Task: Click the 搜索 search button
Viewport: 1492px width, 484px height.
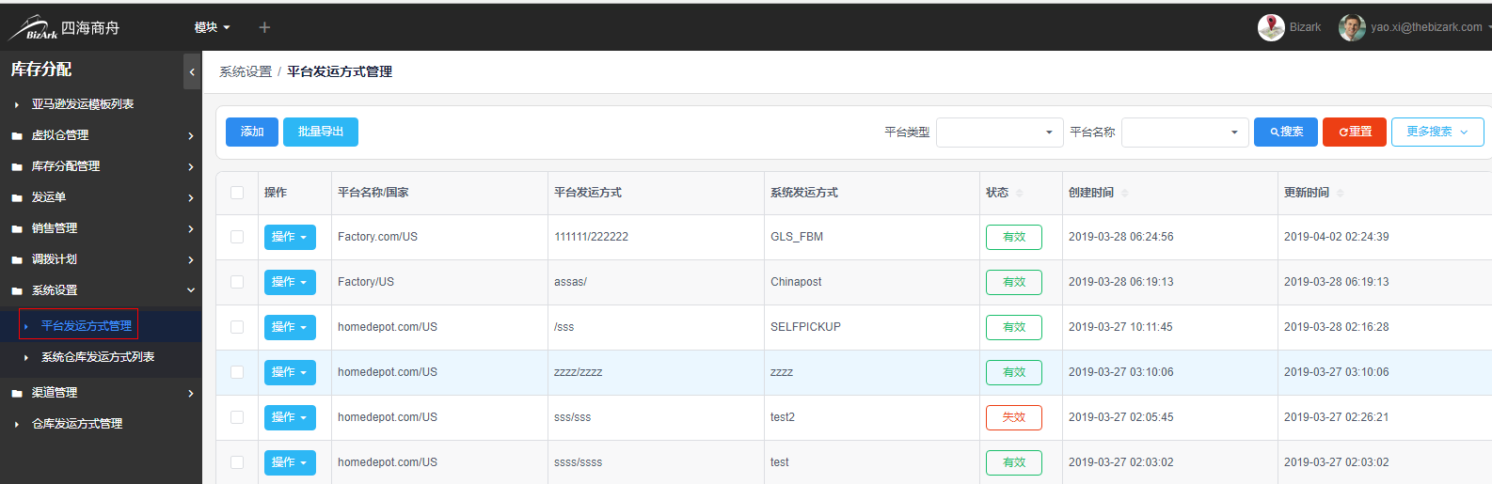Action: point(1286,132)
